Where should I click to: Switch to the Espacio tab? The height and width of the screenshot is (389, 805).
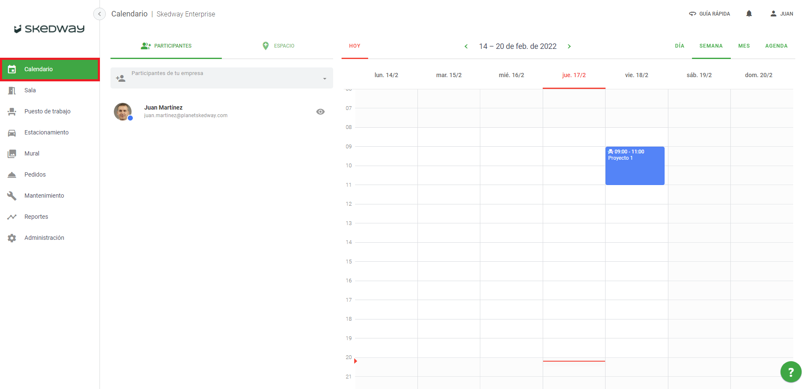(x=278, y=46)
